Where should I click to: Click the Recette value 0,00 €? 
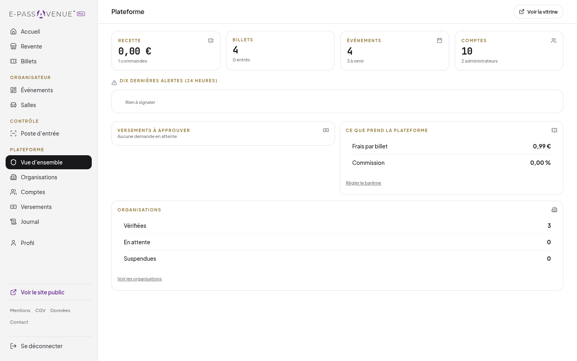point(135,51)
